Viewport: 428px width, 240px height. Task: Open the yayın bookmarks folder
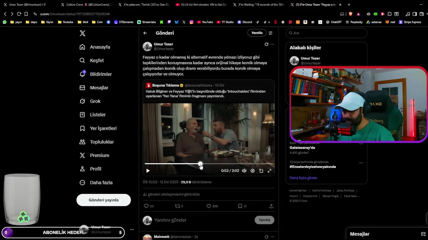16,22
